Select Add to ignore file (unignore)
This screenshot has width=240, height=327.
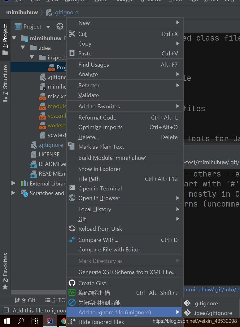(125, 312)
